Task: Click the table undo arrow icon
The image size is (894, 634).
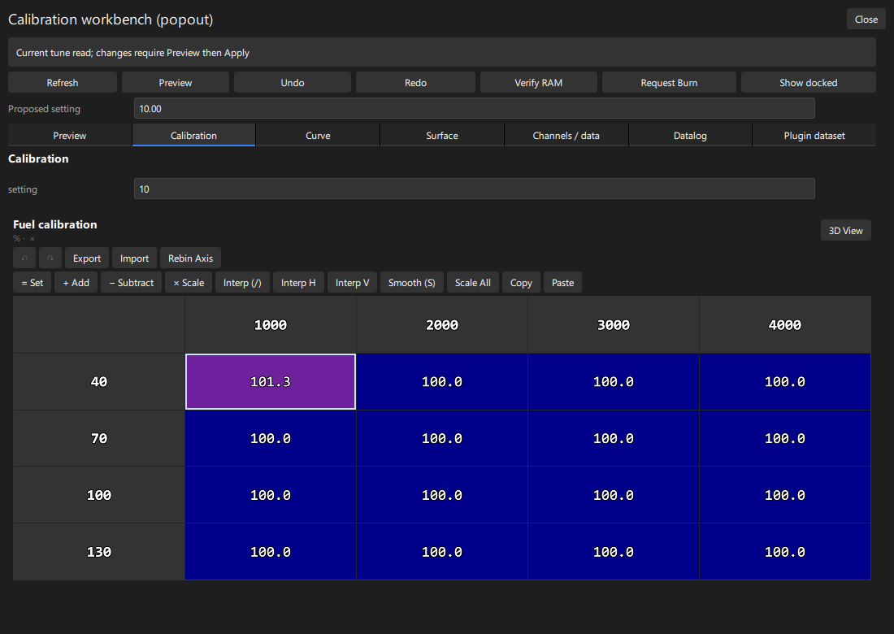Action: (x=24, y=258)
